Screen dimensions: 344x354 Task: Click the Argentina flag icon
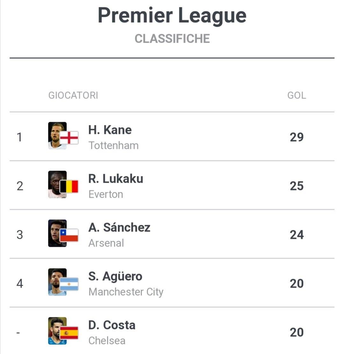pos(69,284)
